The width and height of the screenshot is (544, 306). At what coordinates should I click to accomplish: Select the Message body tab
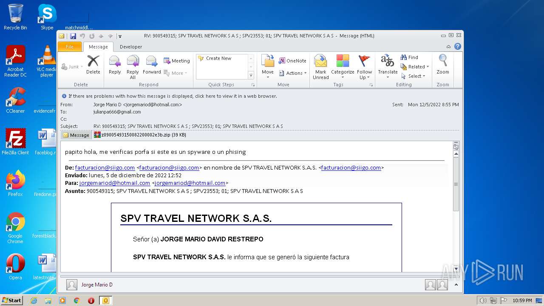(x=76, y=135)
